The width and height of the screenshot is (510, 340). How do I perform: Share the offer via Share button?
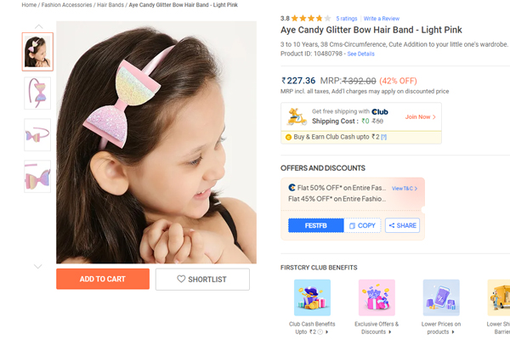[402, 225]
